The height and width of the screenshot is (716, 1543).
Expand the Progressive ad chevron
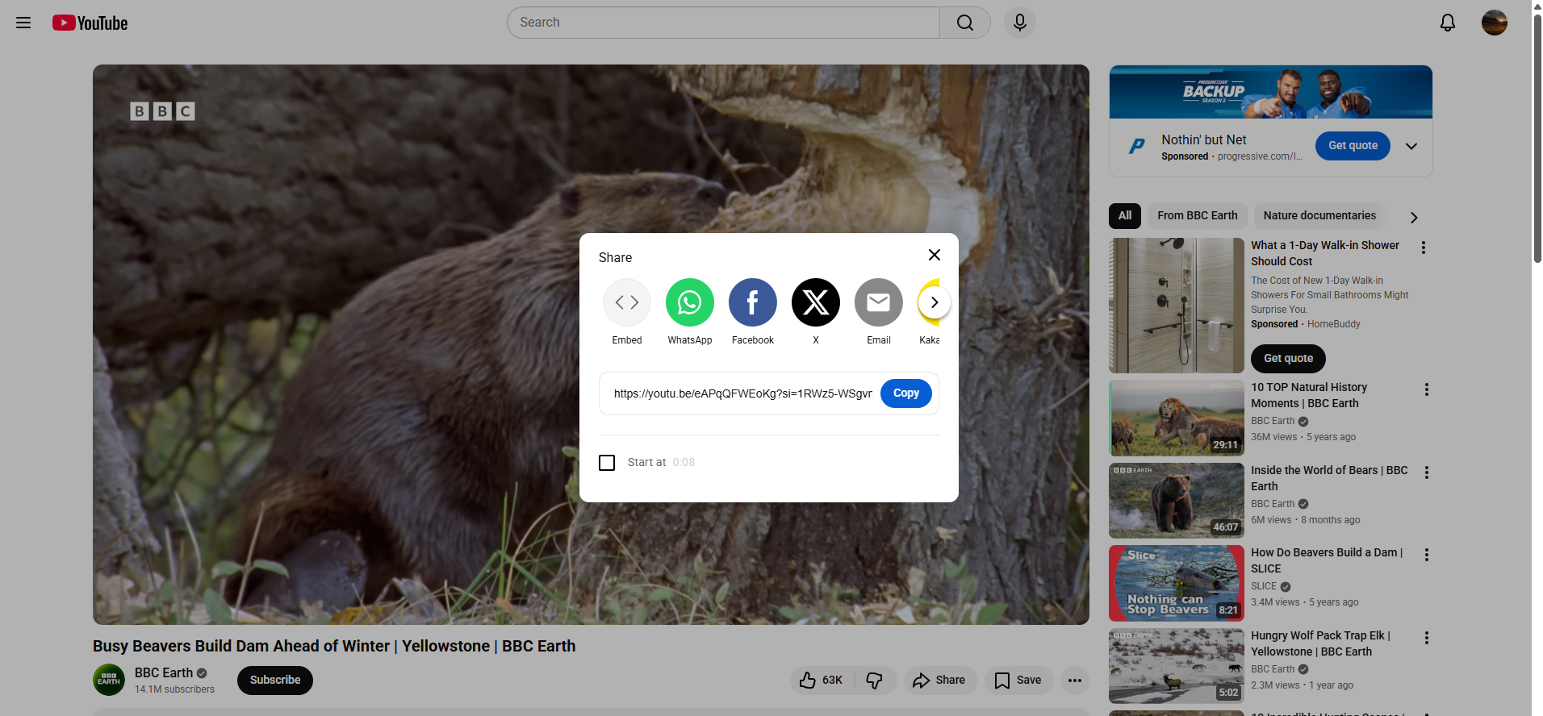1411,146
